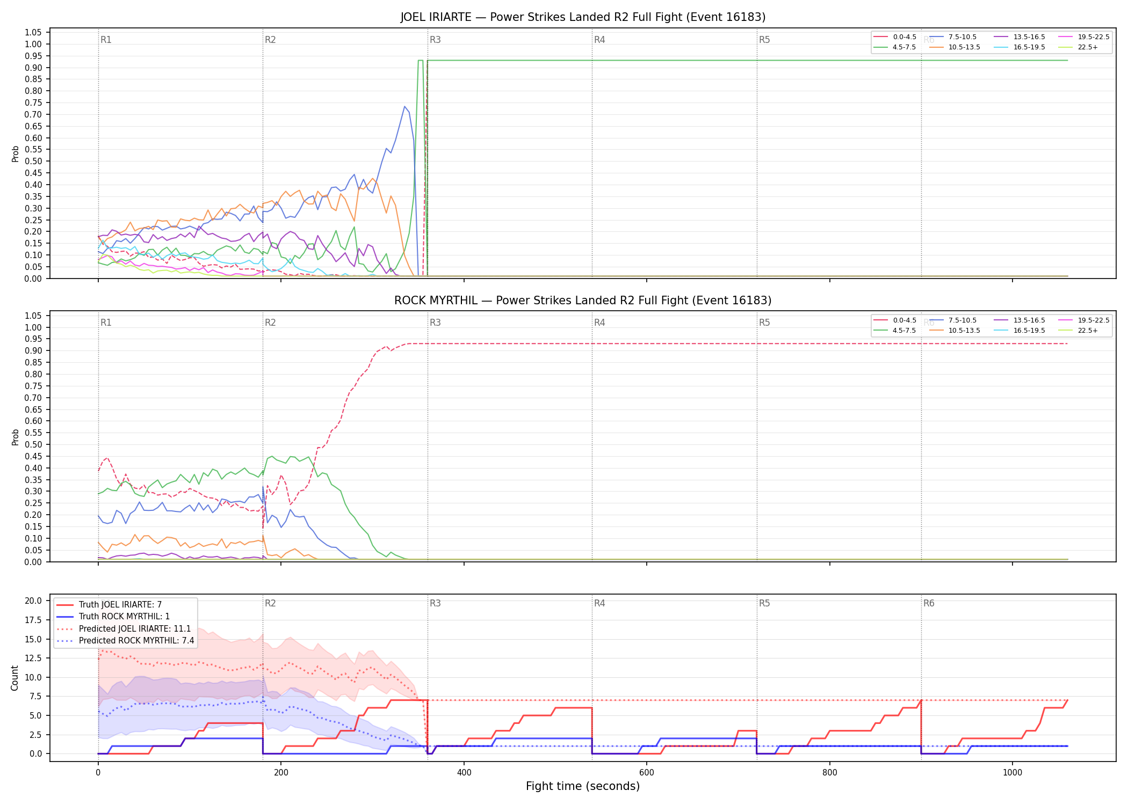This screenshot has width=1128, height=805.
Task: Click 'Predicted ROCK MYRTHIL: 7.4' legend entry
Action: pos(125,640)
